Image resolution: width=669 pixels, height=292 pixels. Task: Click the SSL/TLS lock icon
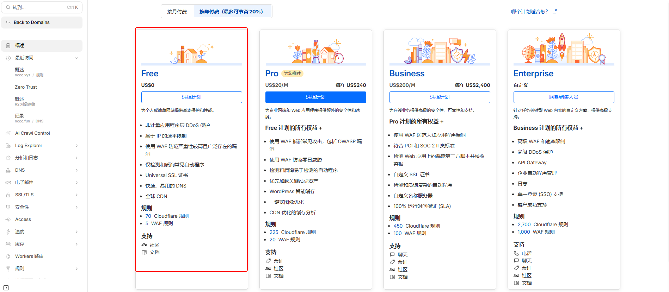click(8, 195)
